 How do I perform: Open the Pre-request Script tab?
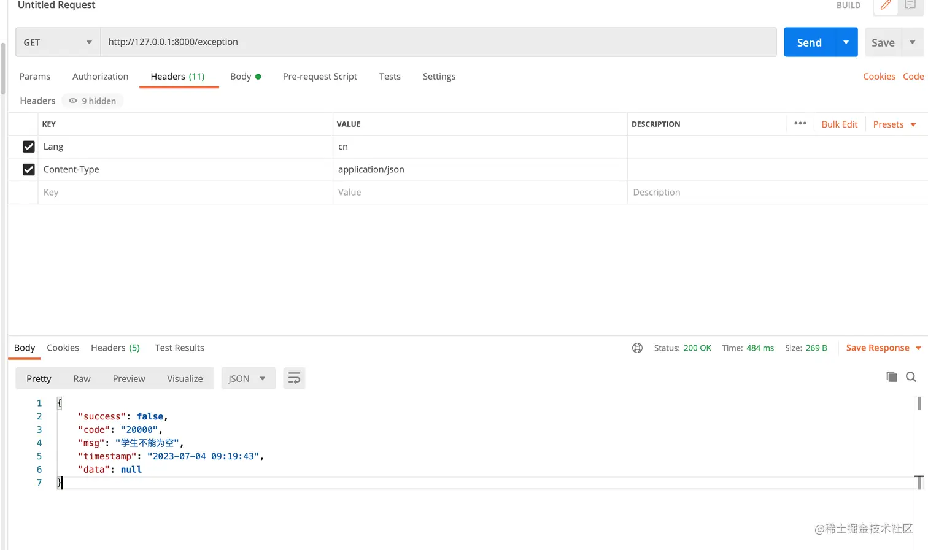click(320, 76)
